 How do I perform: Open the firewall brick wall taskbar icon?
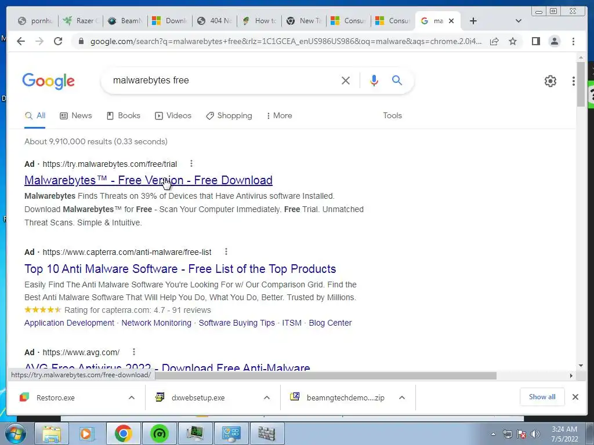coord(267,433)
